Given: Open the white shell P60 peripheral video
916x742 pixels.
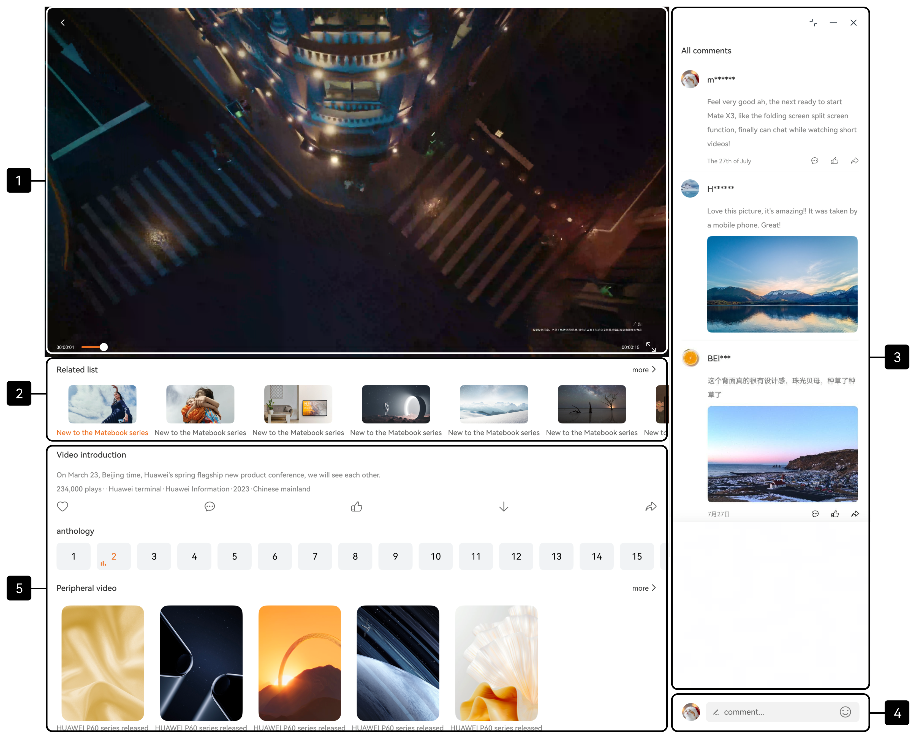Looking at the screenshot, I should (x=496, y=663).
